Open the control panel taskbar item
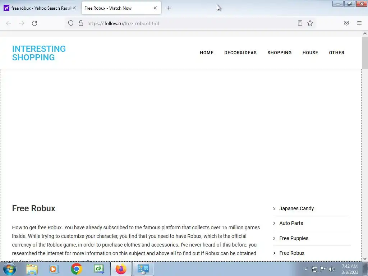 [x=143, y=269]
